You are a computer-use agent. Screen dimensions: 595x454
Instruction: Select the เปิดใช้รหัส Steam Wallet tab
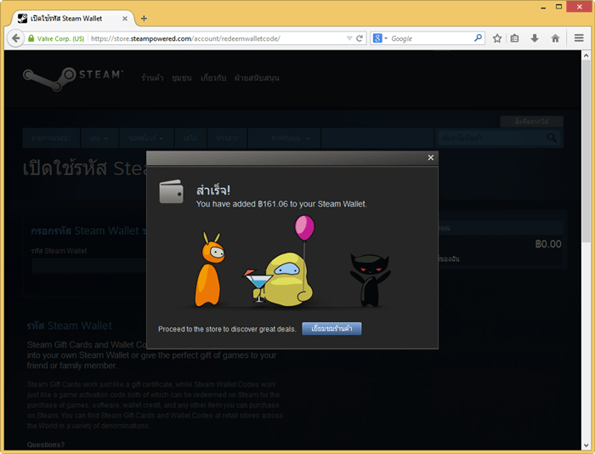tap(73, 18)
